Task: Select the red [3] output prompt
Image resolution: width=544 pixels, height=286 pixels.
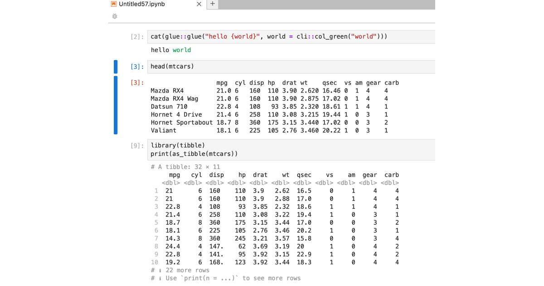Action: [137, 83]
